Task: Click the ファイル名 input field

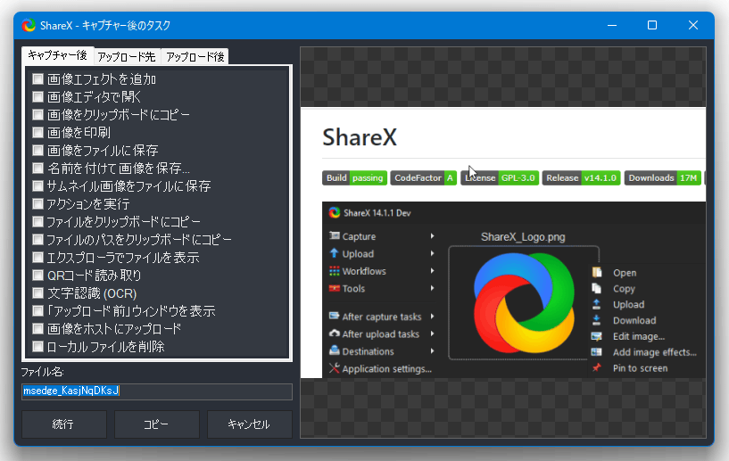Action: click(157, 391)
